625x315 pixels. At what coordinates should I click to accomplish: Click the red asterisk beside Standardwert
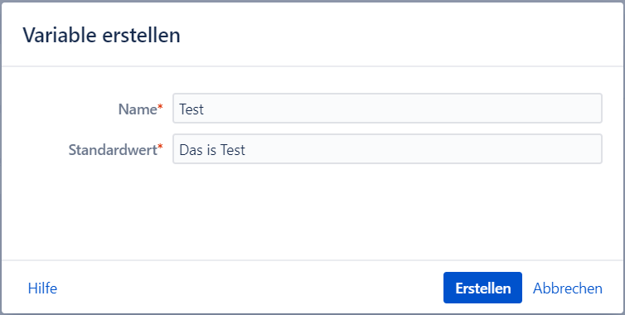pyautogui.click(x=161, y=148)
